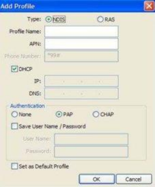Select PAP authentication option
Screen dimensions: 155x187
[x=59, y=114]
